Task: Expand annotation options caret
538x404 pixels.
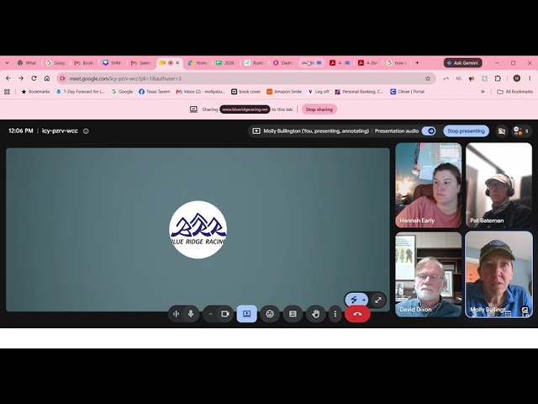Action: [x=364, y=300]
